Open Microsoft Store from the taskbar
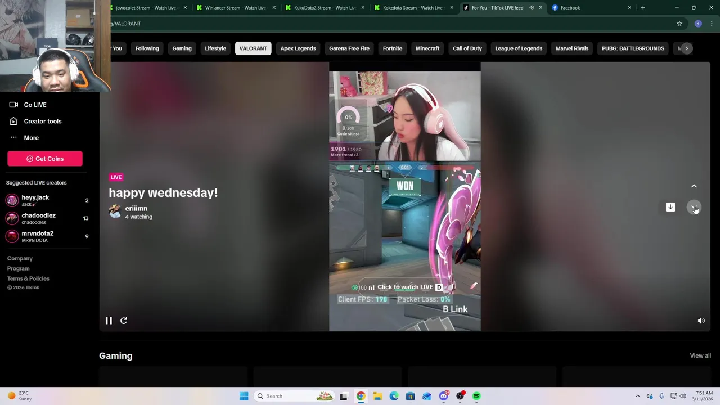This screenshot has height=405, width=720. click(x=410, y=396)
